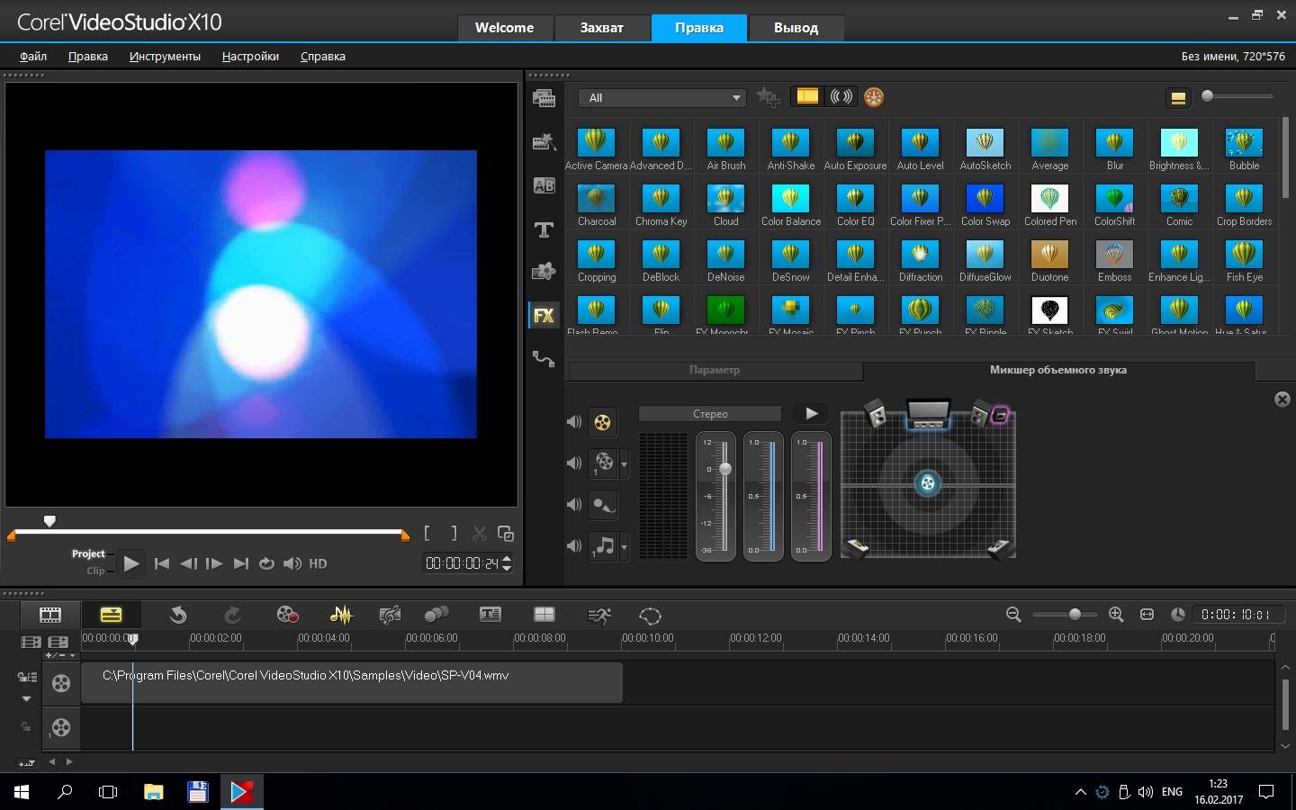Image resolution: width=1296 pixels, height=810 pixels.
Task: Mute the video track speaker
Action: click(x=574, y=421)
